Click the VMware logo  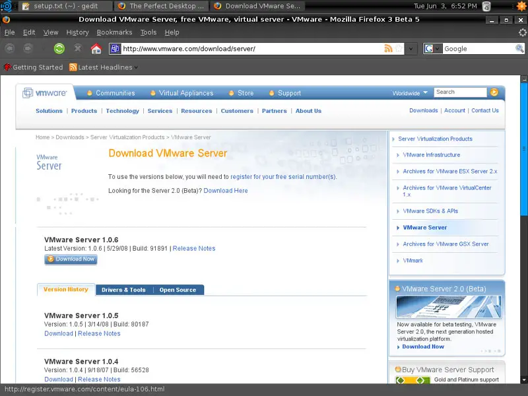point(45,92)
